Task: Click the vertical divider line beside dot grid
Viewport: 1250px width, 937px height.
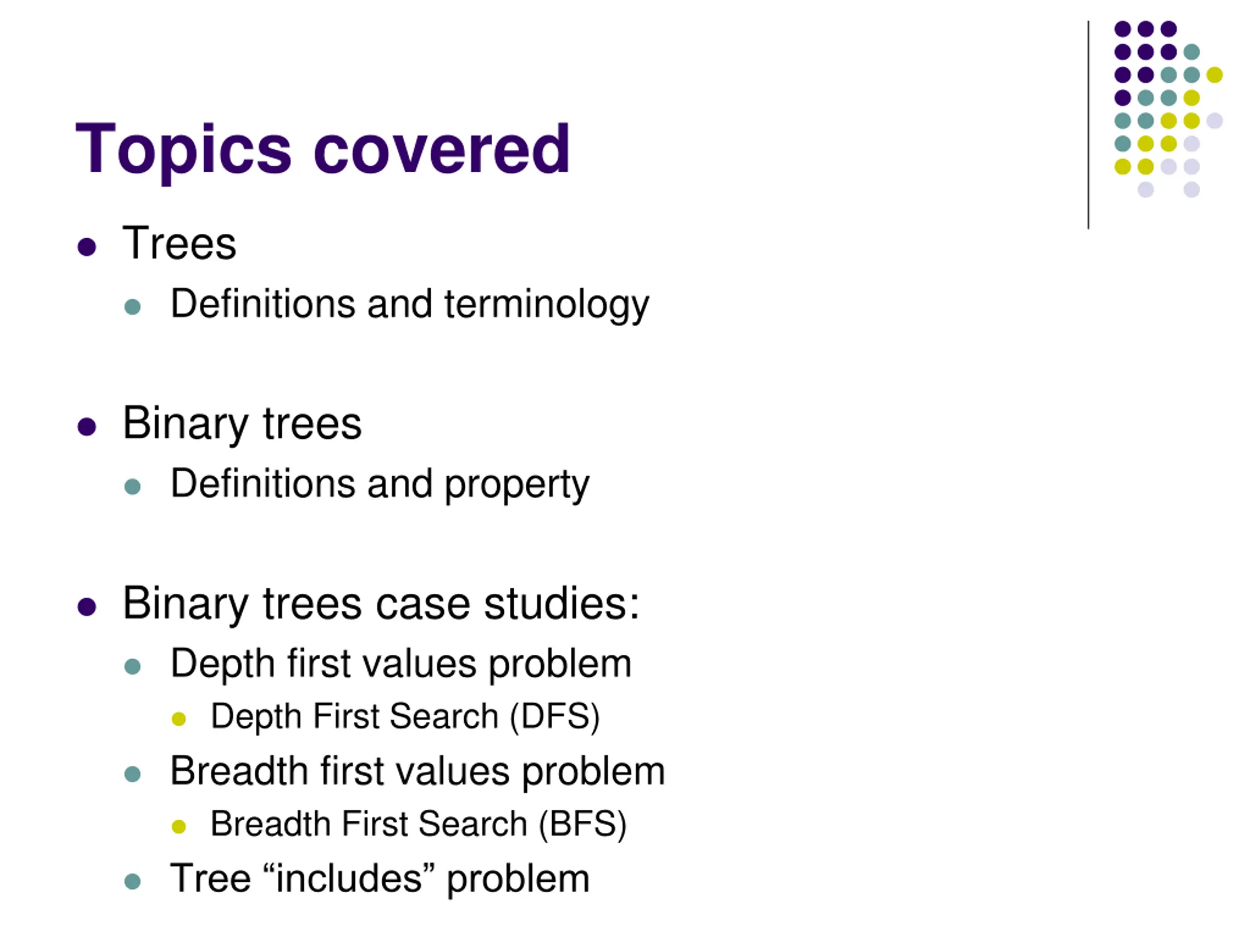Action: click(x=1088, y=125)
